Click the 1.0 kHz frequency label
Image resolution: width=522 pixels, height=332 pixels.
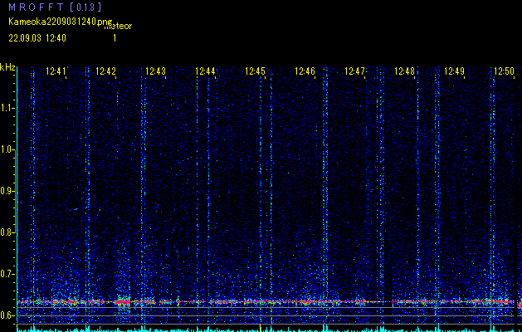[x=7, y=150]
